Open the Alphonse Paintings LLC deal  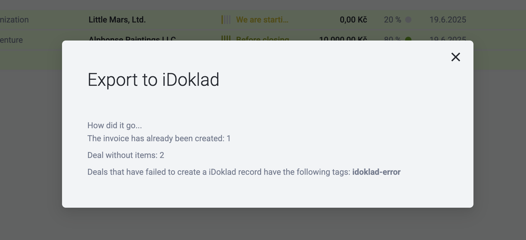[x=132, y=39]
